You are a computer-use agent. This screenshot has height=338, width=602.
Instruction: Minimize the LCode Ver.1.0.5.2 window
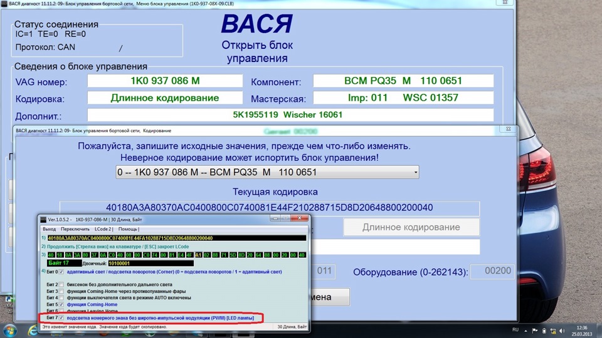275,218
